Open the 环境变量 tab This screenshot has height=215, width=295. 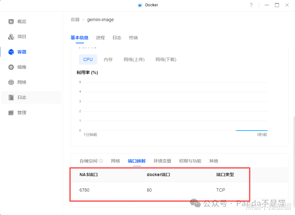162,161
